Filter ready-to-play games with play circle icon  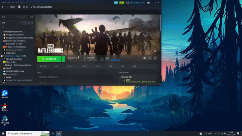pyautogui.click(x=32, y=23)
